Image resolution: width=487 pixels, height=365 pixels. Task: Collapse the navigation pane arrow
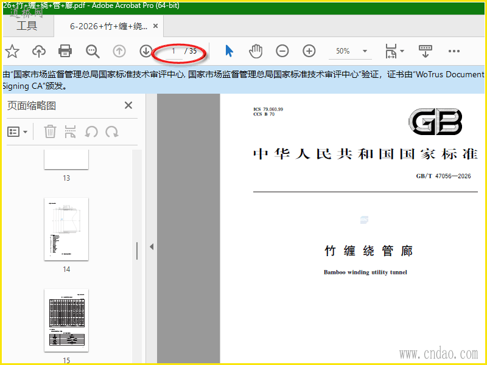[152, 247]
